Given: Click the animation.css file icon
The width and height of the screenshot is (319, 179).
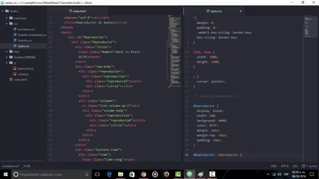Looking at the screenshot, I should pos(15,29).
